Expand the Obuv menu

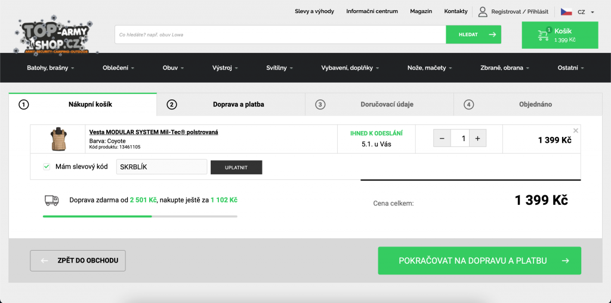(x=174, y=68)
